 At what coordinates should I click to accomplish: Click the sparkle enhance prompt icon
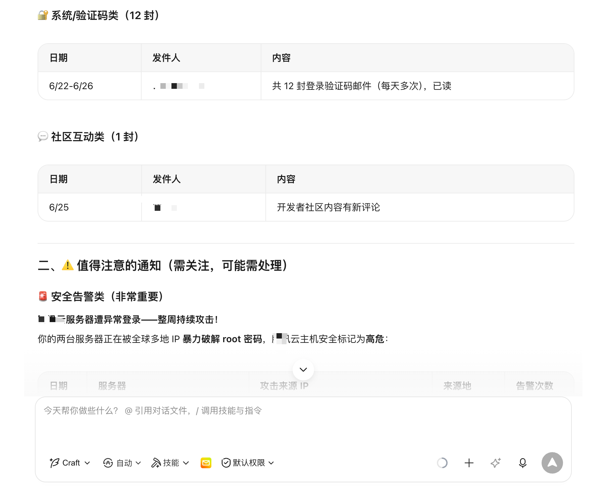(x=496, y=463)
